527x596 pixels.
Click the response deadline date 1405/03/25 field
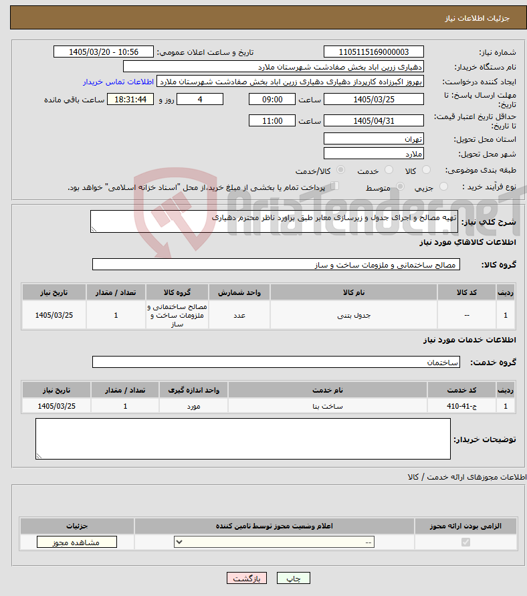(373, 99)
